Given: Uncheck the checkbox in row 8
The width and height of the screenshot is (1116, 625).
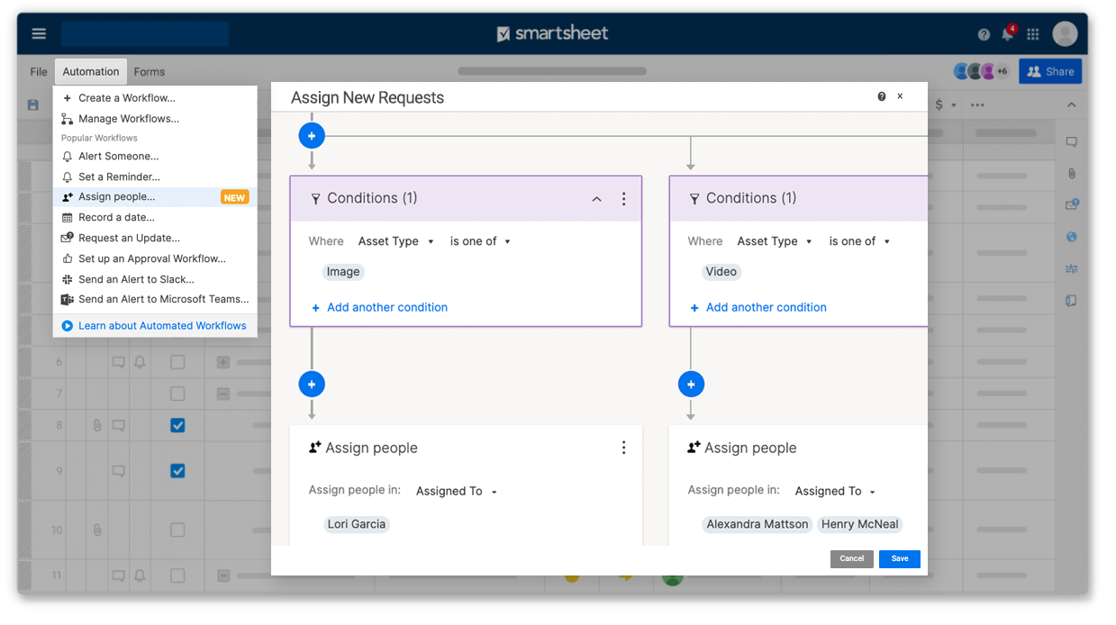Looking at the screenshot, I should tap(177, 425).
